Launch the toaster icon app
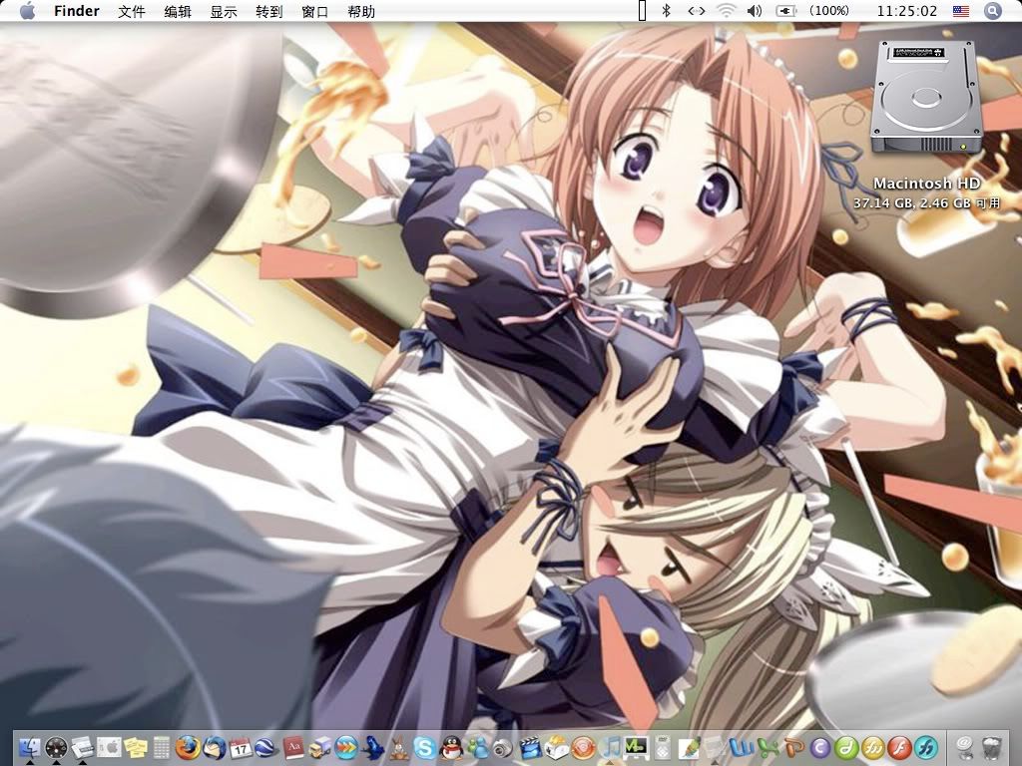This screenshot has height=766, width=1022. pos(556,747)
